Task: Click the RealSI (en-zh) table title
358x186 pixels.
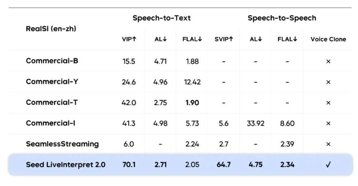Action: pyautogui.click(x=51, y=29)
